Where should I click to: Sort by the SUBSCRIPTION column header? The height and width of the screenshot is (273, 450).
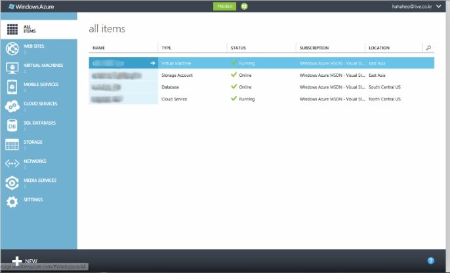[x=314, y=48]
